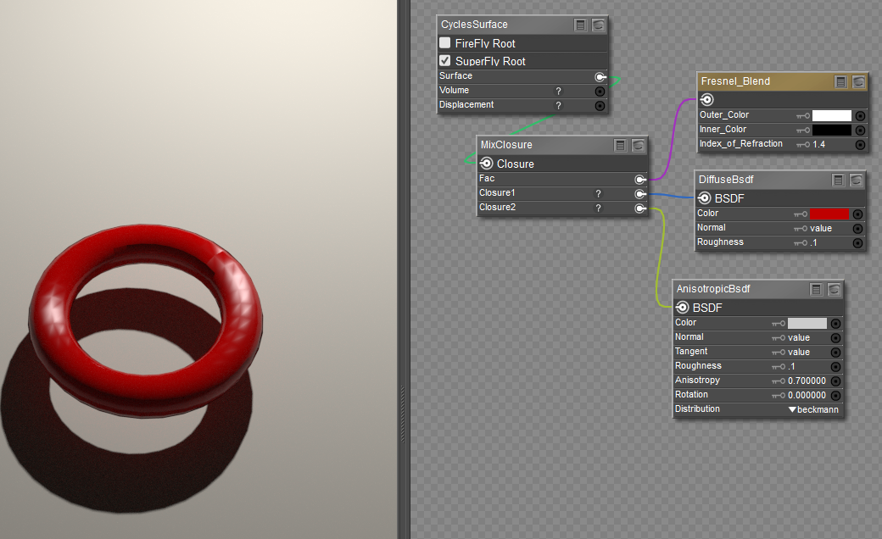The width and height of the screenshot is (882, 539).
Task: Select the Fresnel_Blend node title bar
Action: pyautogui.click(x=783, y=81)
